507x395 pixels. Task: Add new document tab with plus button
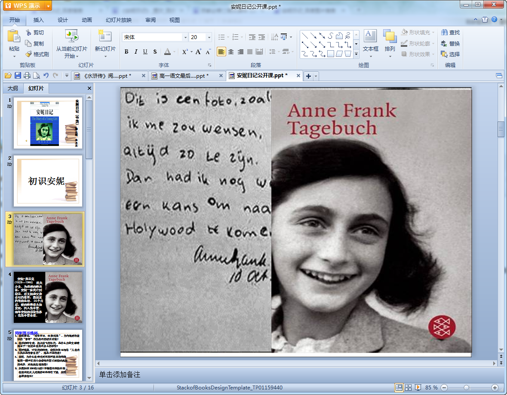coord(308,76)
